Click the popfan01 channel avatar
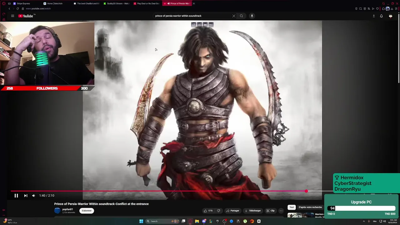The image size is (400, 225). pos(57,211)
